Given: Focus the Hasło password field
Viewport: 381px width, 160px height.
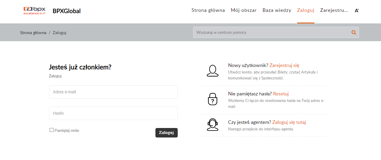Looking at the screenshot, I should [113, 113].
